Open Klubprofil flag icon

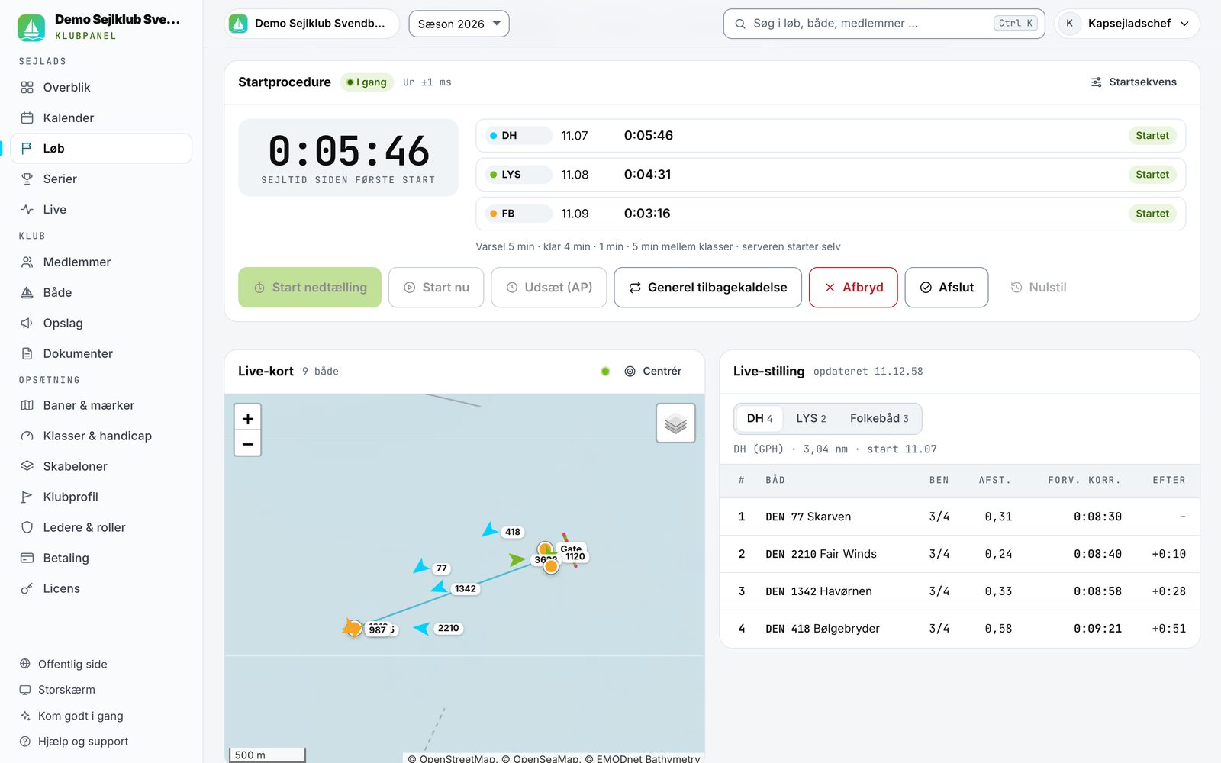pos(27,497)
